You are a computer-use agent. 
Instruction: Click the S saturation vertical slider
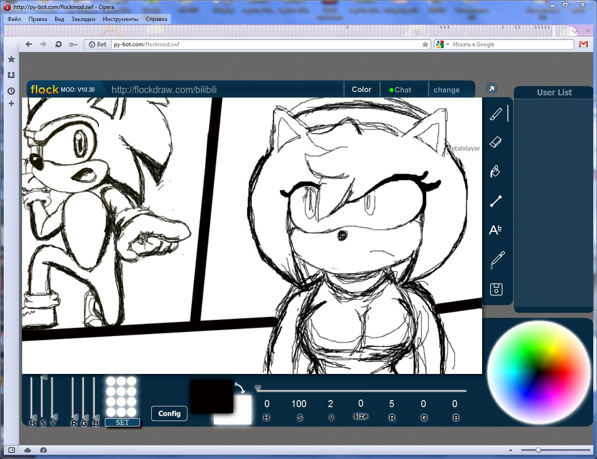coord(43,398)
